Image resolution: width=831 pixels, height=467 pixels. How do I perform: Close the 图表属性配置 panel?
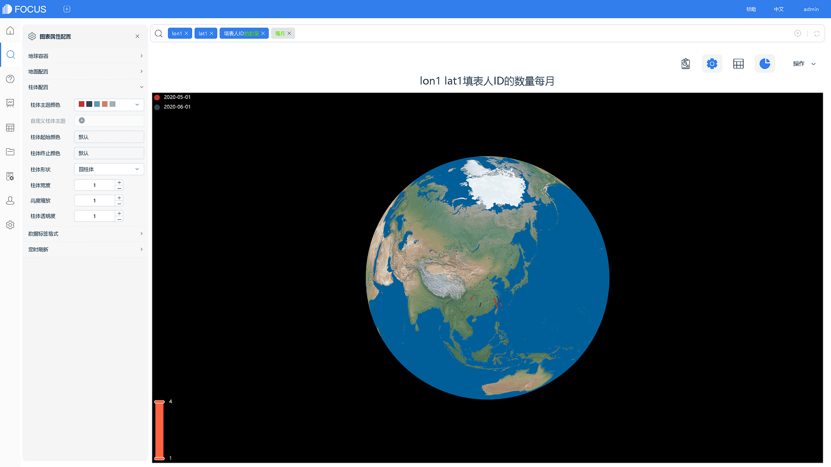pos(137,36)
